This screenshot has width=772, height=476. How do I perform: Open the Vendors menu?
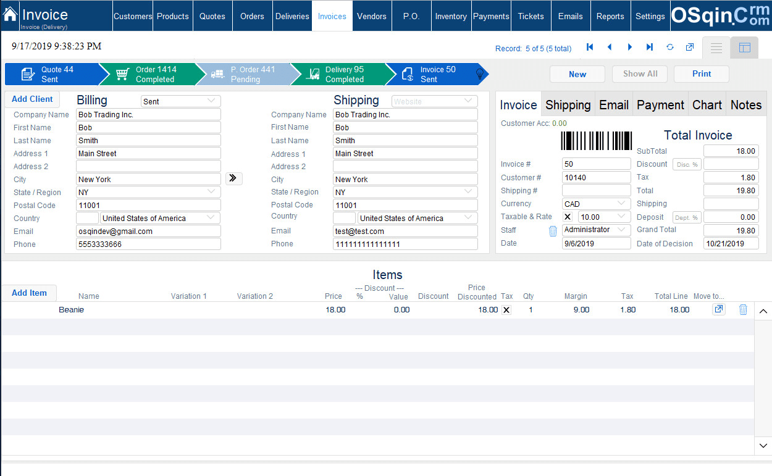tap(372, 16)
